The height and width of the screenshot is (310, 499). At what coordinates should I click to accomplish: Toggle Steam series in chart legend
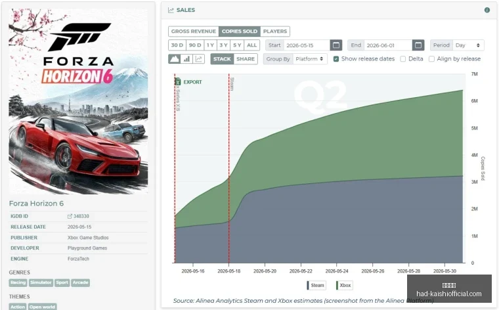tap(315, 285)
